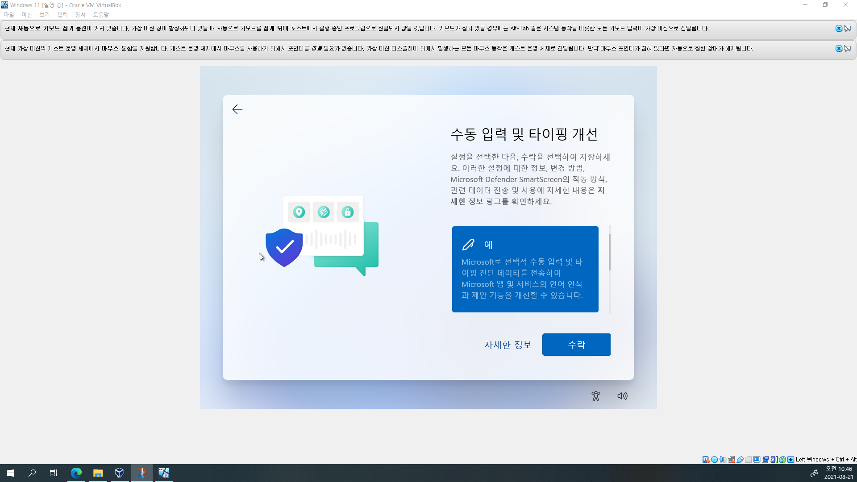Click the optical disk status icon
This screenshot has width=857, height=482.
(714, 459)
